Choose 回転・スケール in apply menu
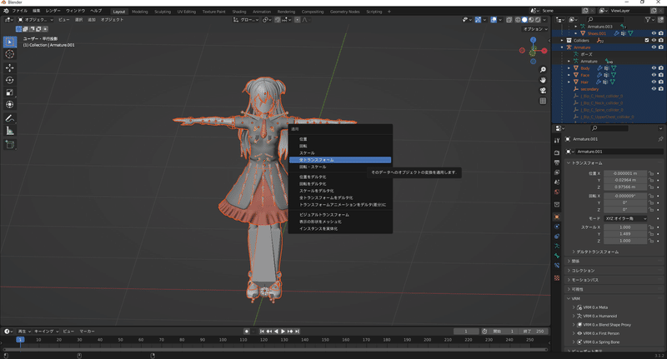The height and width of the screenshot is (359, 667). pos(340,167)
